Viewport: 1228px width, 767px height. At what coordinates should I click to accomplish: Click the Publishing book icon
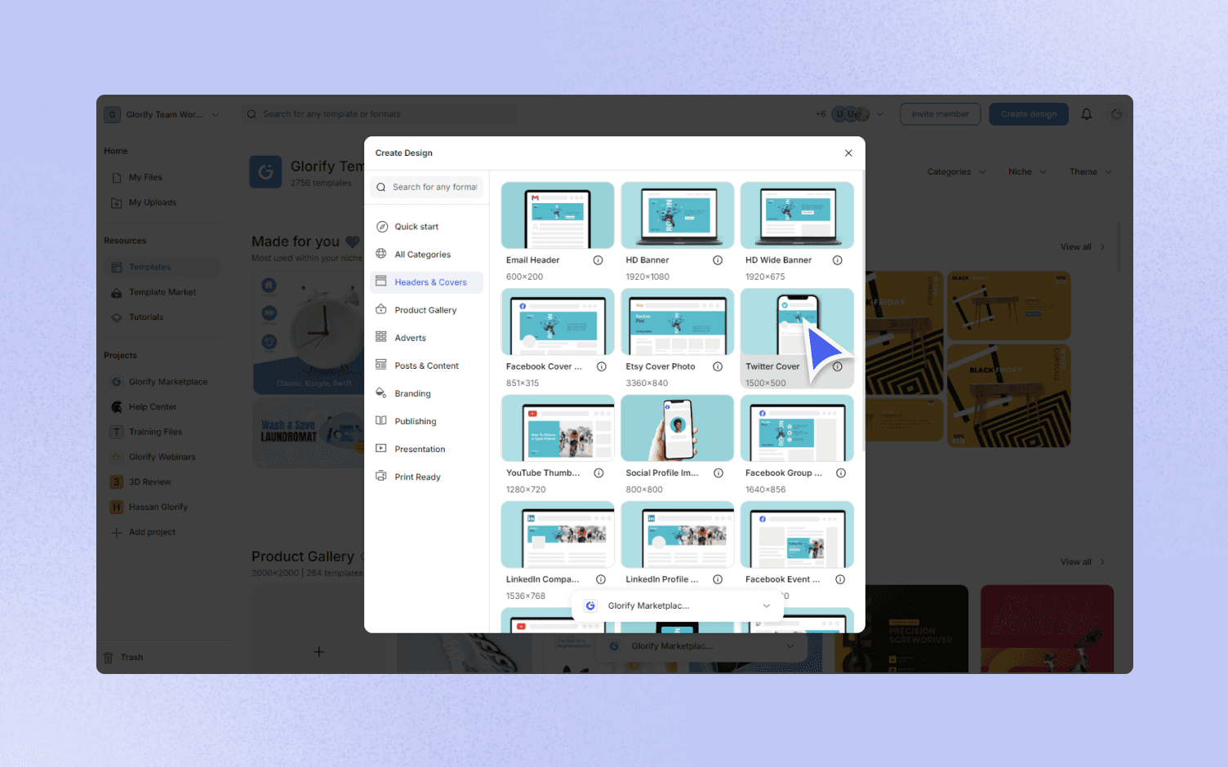[381, 420]
